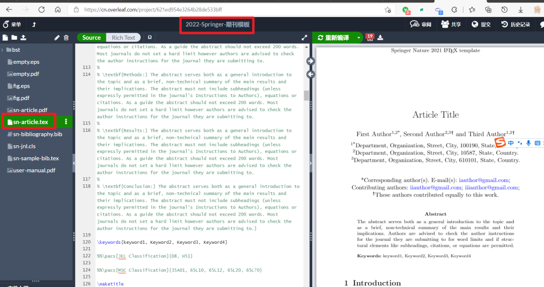The image size is (544, 287).
Task: Click the project title 2022-Springer
Action: click(217, 25)
